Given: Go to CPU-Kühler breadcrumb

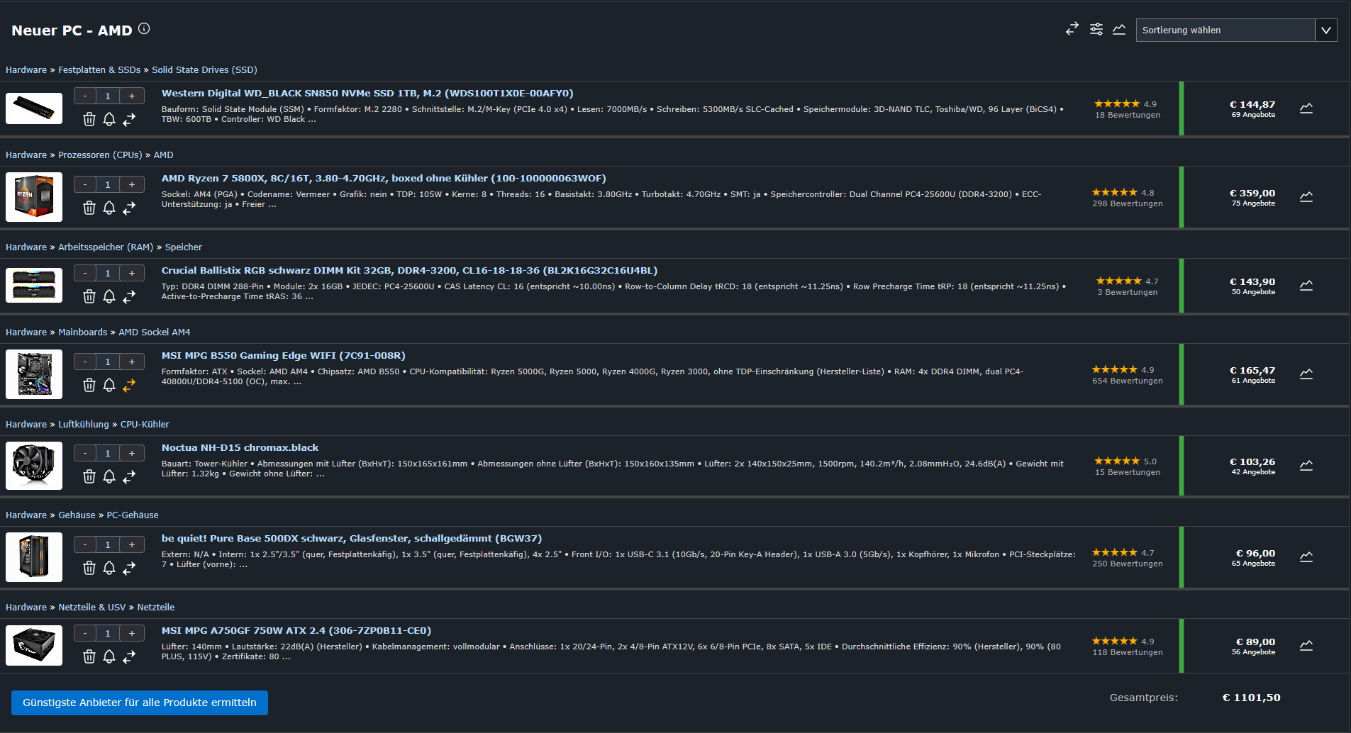Looking at the screenshot, I should (x=145, y=424).
